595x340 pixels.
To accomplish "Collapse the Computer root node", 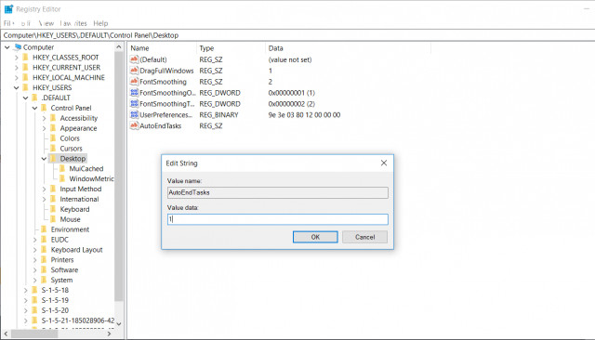I will (7, 47).
